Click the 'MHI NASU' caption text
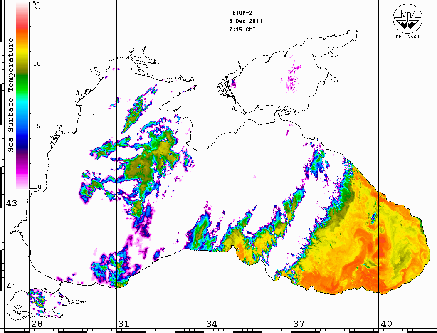437x333 pixels. [407, 37]
